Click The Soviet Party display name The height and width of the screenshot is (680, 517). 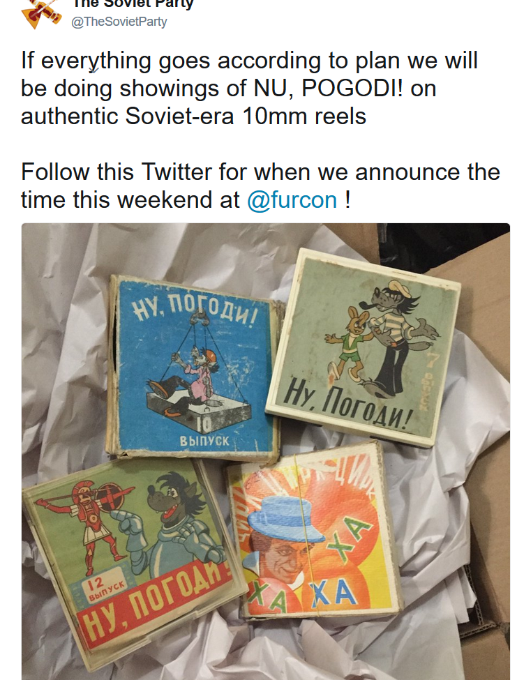point(133,4)
